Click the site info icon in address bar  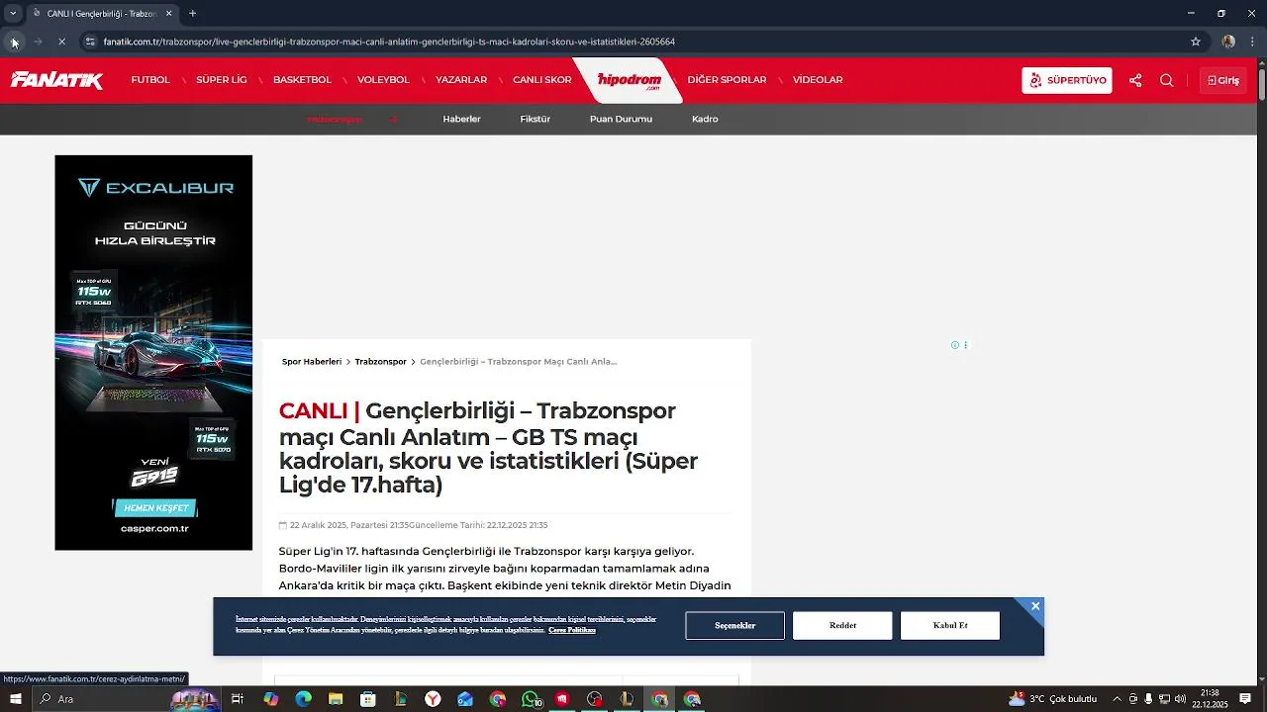(89, 42)
